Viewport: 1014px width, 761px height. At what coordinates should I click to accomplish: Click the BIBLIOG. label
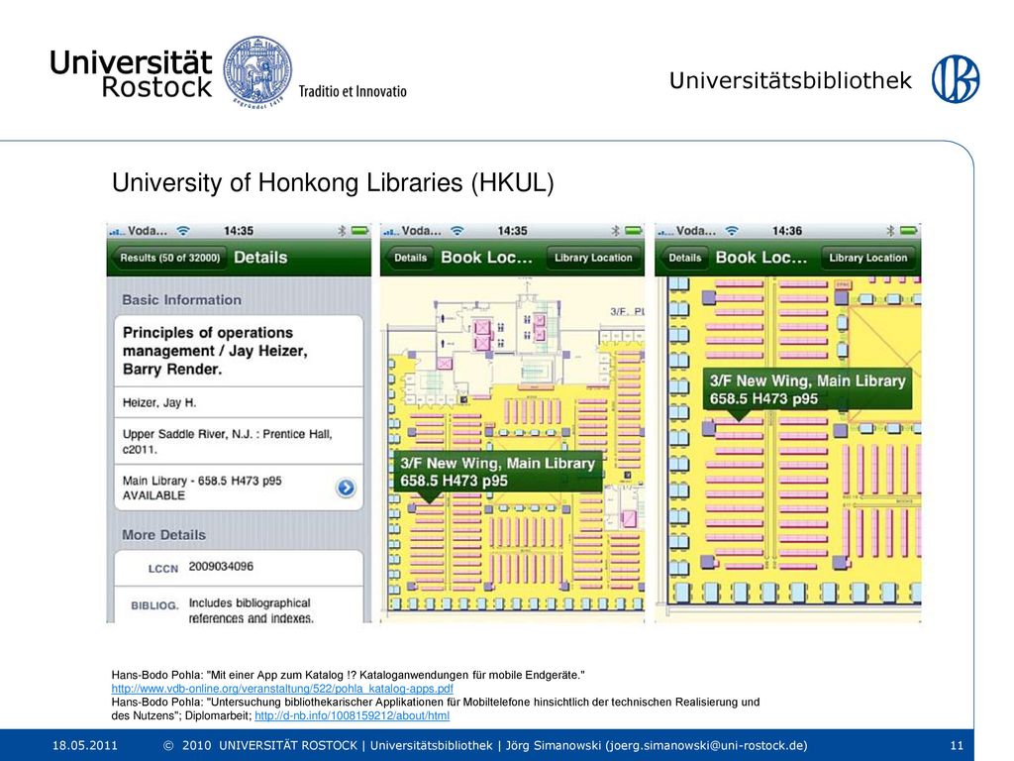[x=154, y=605]
